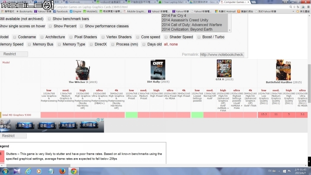Enable Memory Bus checkbox

click(x=29, y=45)
